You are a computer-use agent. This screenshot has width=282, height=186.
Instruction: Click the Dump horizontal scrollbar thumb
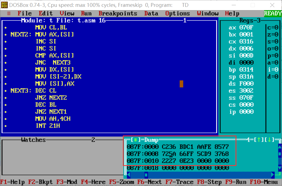coord(146,175)
